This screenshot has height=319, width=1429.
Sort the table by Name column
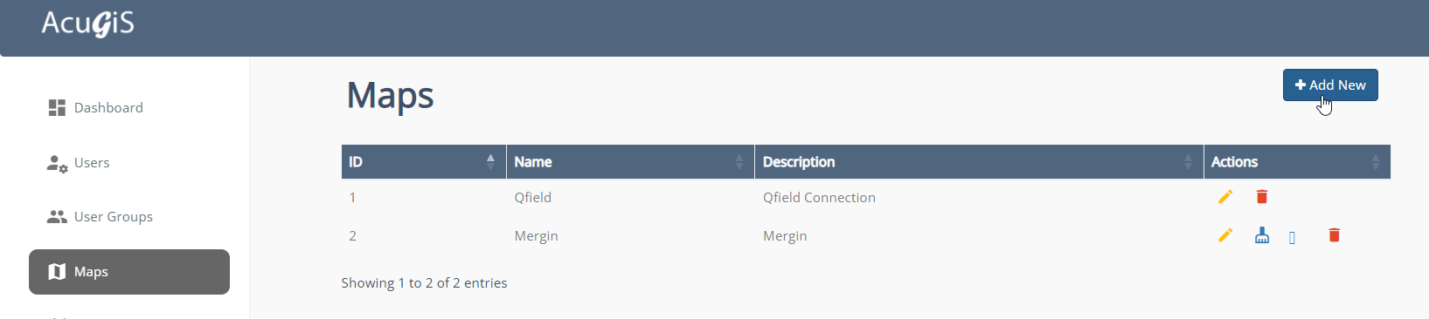coord(630,162)
